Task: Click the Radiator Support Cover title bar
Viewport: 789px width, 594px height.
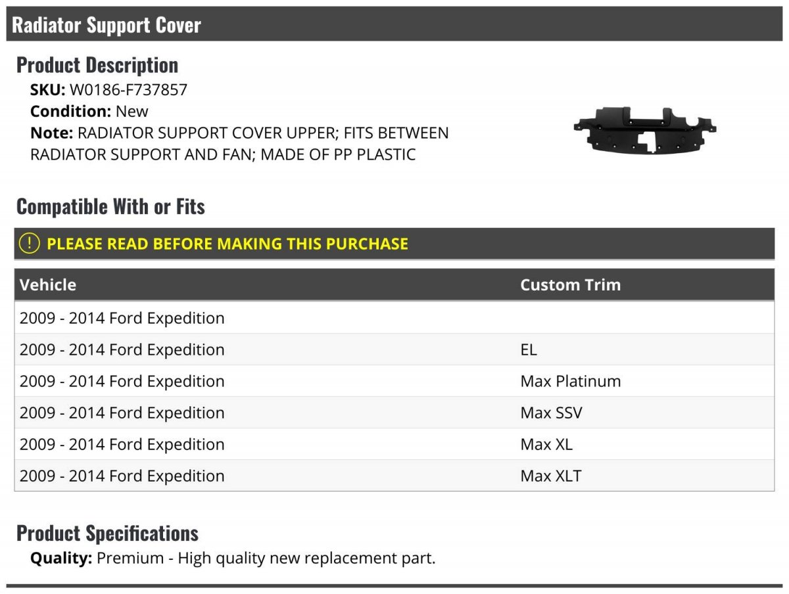Action: [x=394, y=24]
